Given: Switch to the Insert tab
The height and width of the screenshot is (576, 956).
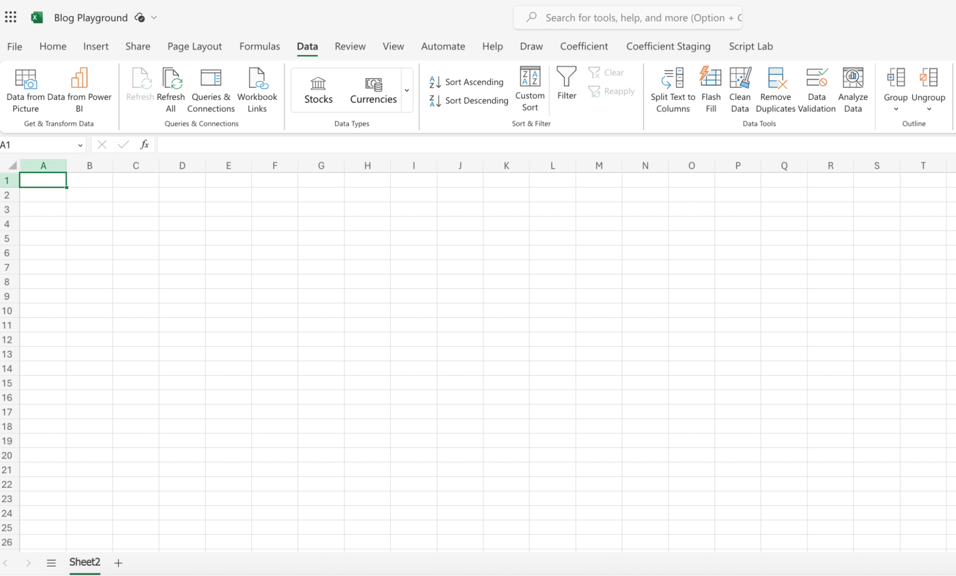Looking at the screenshot, I should pyautogui.click(x=96, y=46).
